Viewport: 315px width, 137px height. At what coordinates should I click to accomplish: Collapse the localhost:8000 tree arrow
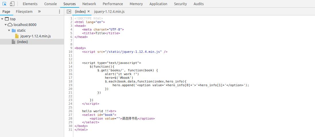coord(6,25)
